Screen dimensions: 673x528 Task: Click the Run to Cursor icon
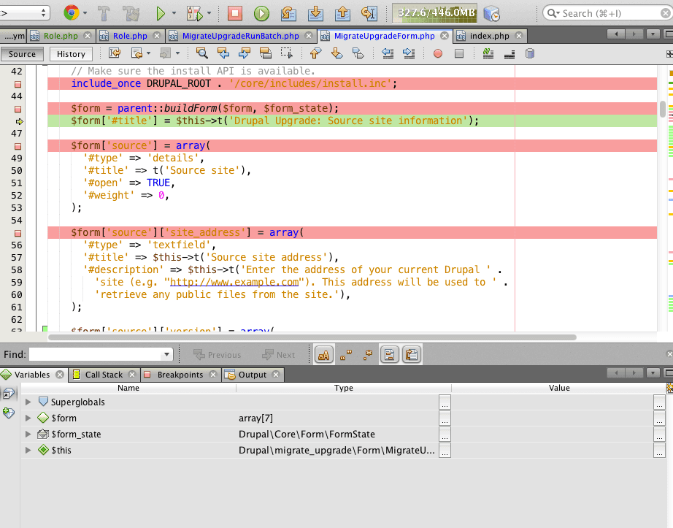click(369, 13)
